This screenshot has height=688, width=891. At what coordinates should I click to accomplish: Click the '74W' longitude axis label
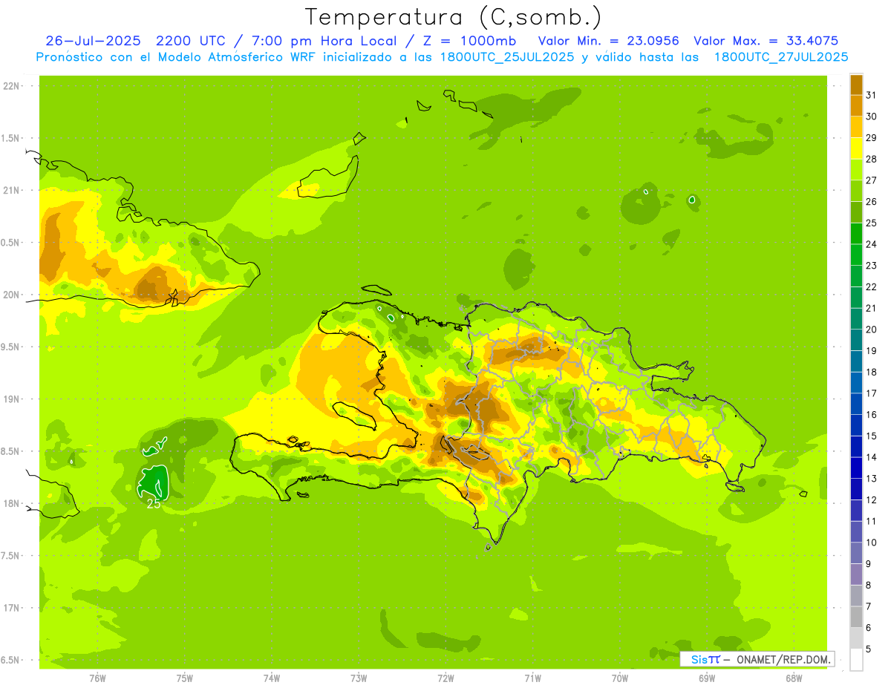(271, 678)
